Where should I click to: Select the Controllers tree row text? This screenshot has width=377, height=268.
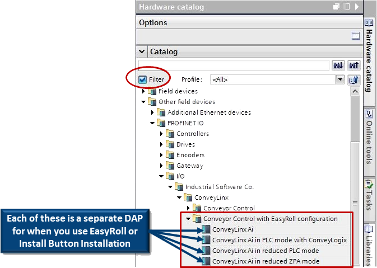point(193,134)
